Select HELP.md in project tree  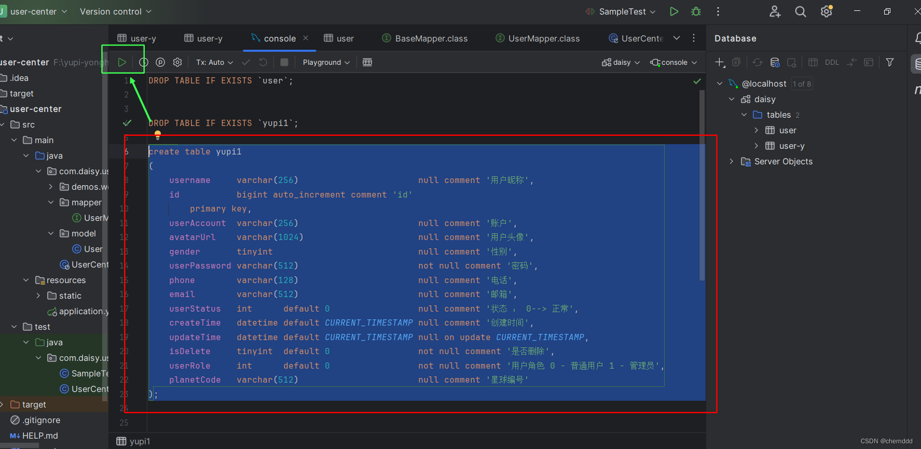(34, 436)
